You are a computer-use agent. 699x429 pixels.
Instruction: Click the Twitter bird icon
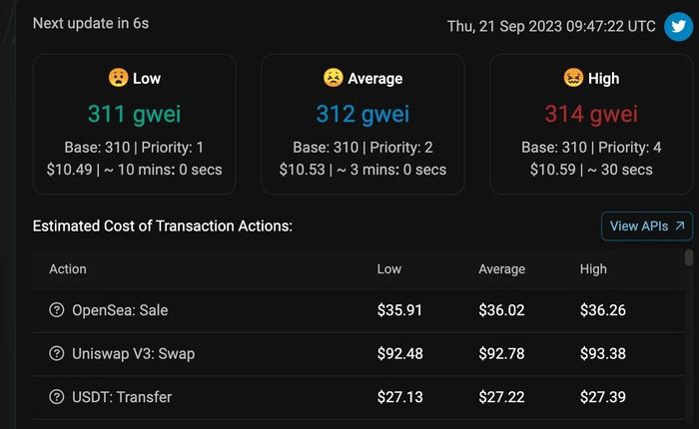click(x=678, y=26)
